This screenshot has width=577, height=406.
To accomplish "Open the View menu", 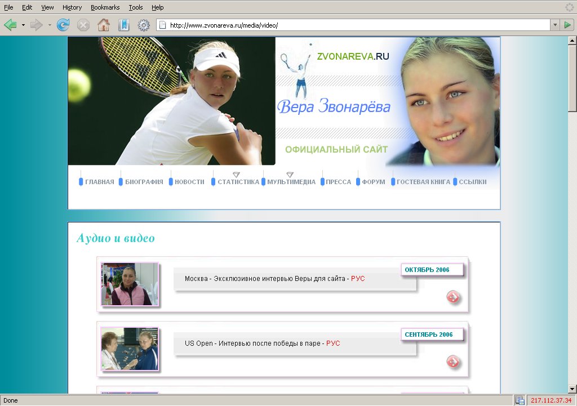I will [x=47, y=7].
